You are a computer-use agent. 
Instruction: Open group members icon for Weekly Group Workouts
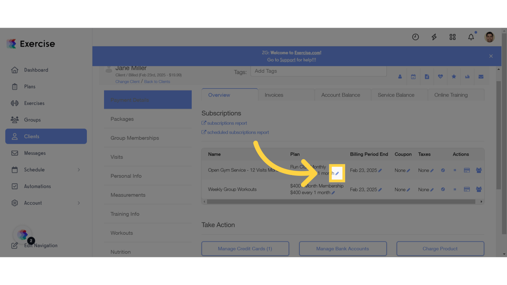tap(479, 190)
